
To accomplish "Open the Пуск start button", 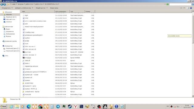I will 3,106.
